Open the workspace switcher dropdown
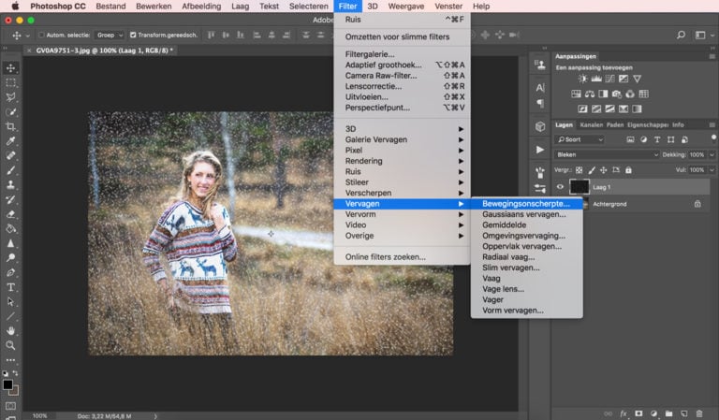Screen dimensions: 719x420 tap(703, 35)
